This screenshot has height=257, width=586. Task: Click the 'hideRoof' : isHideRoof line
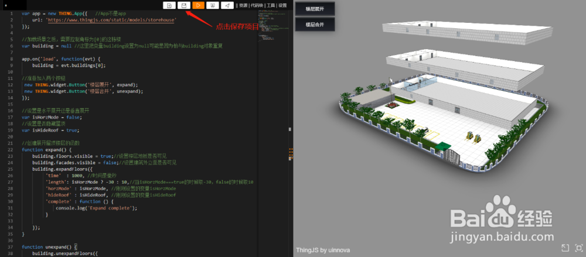[111, 195]
